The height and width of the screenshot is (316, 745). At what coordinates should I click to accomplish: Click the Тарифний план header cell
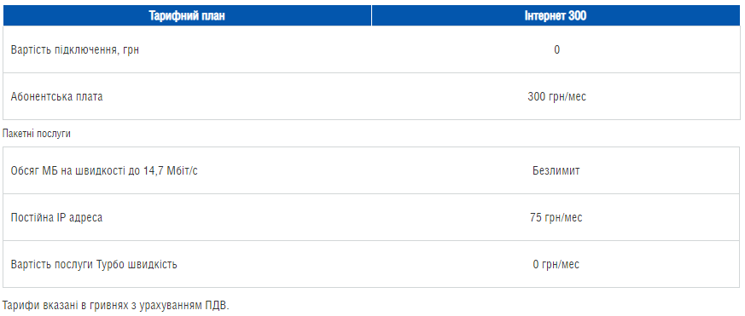pyautogui.click(x=187, y=15)
